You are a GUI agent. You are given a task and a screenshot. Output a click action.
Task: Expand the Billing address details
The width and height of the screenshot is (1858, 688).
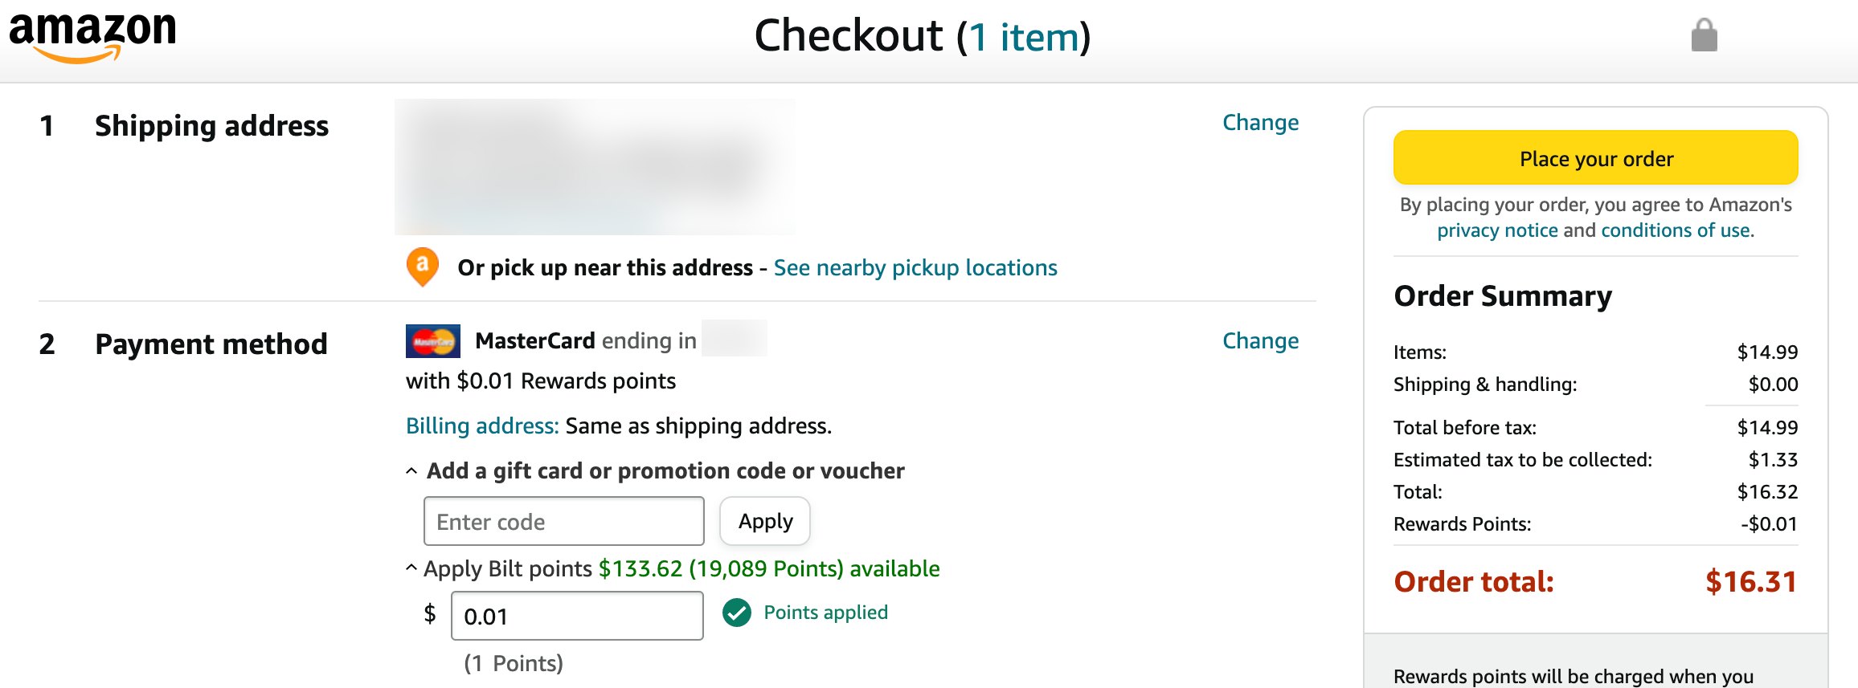tap(481, 425)
